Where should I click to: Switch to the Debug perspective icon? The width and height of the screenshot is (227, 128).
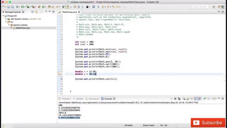coord(223,7)
